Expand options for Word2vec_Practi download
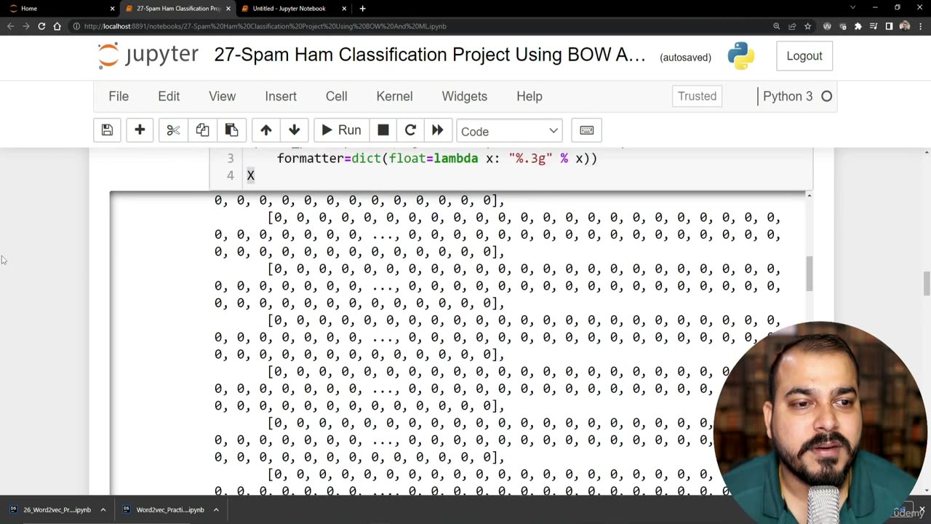Image resolution: width=931 pixels, height=524 pixels. pyautogui.click(x=216, y=510)
